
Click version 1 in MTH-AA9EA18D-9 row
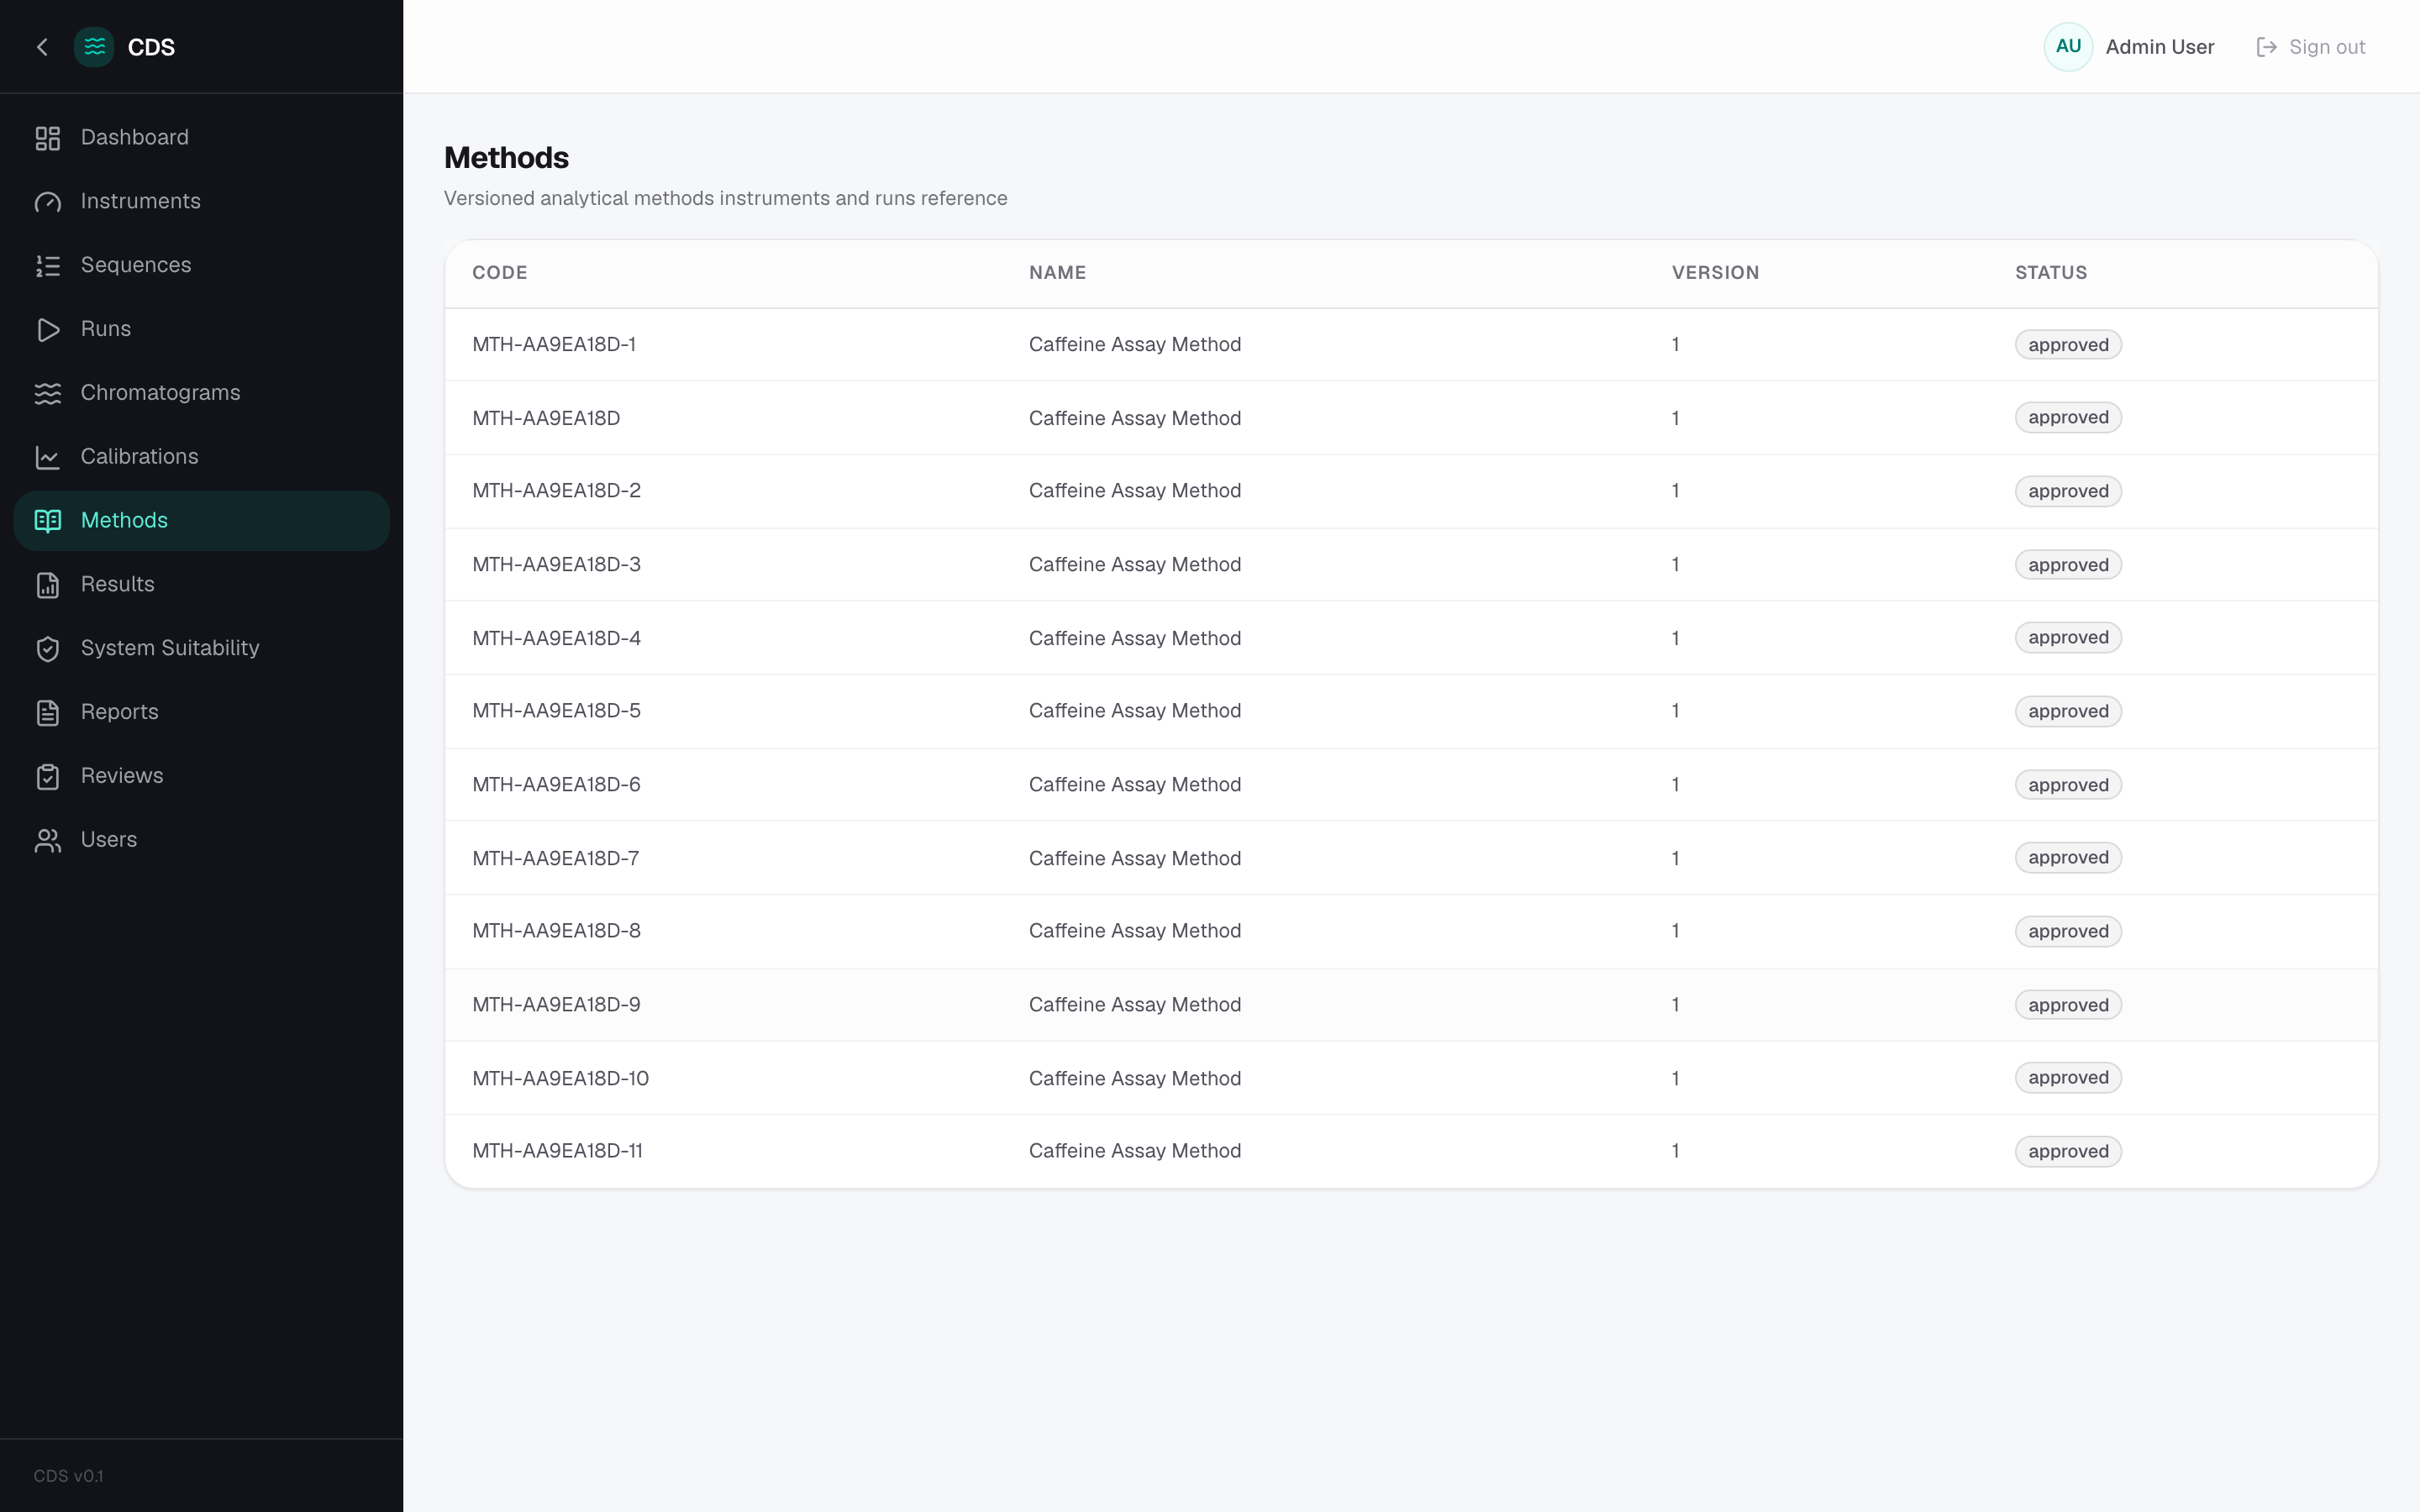pos(1675,1005)
